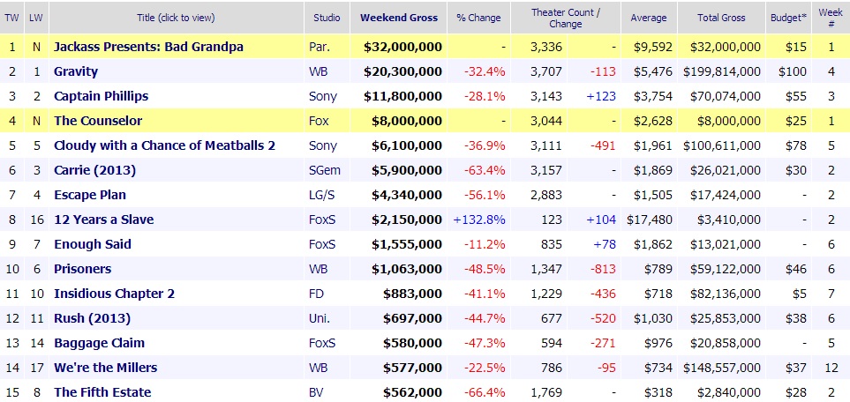Open the Enough Said title link

click(93, 244)
